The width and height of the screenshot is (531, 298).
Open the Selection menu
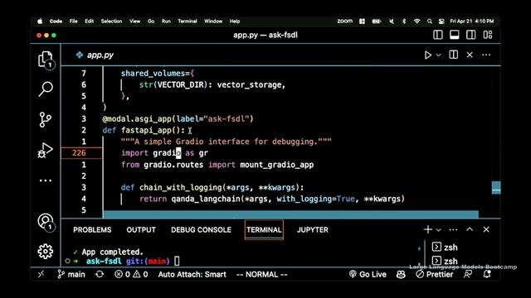[x=111, y=22]
